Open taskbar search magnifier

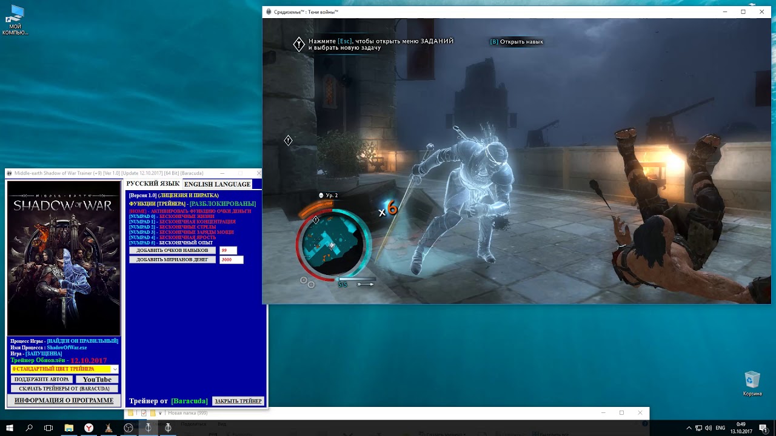click(29, 428)
